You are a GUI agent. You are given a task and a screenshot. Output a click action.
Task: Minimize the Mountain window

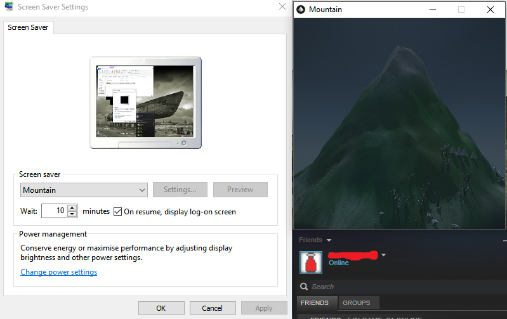tap(433, 10)
